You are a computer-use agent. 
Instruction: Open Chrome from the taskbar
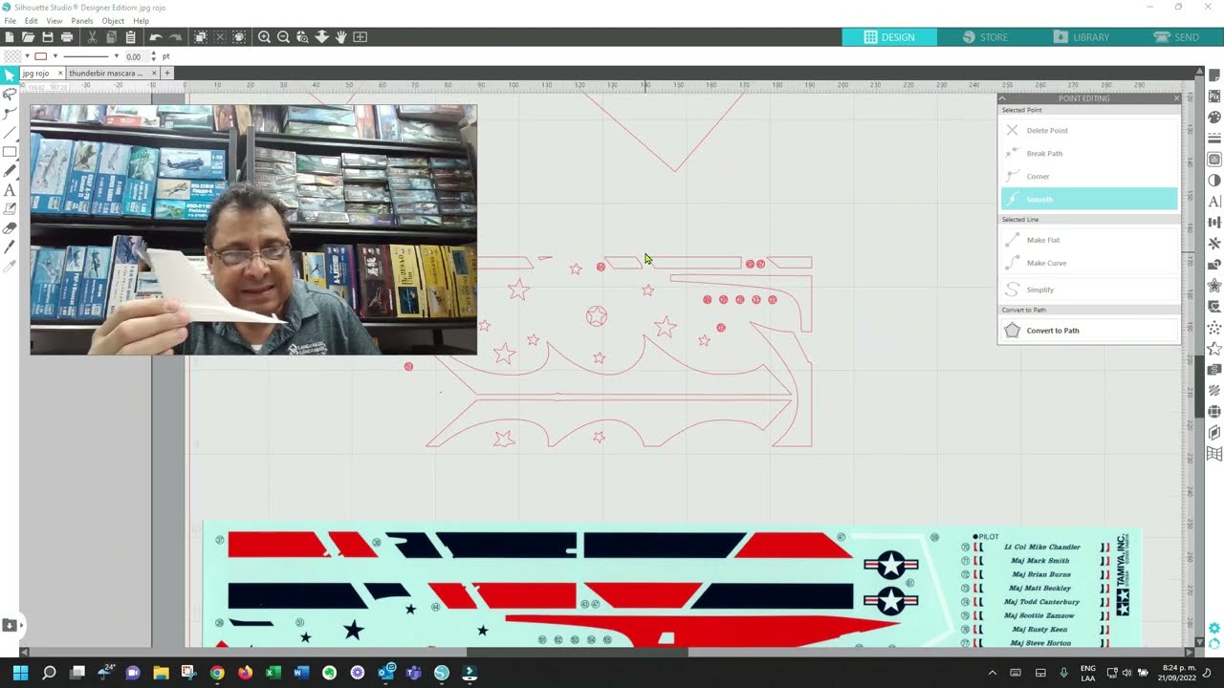(217, 673)
